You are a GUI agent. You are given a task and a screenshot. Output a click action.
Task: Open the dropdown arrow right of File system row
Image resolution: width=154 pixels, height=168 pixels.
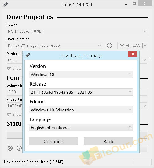(145, 106)
